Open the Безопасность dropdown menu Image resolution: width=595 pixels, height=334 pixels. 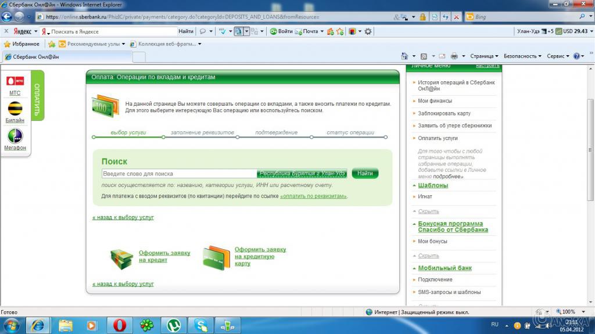522,56
